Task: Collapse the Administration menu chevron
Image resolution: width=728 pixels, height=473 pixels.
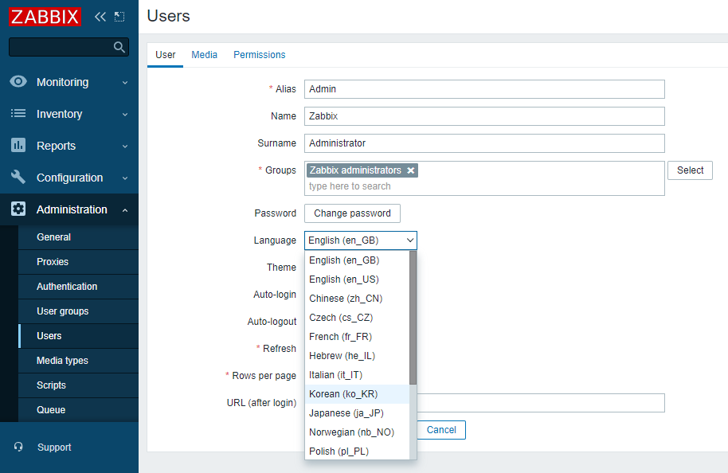Action: pos(125,210)
